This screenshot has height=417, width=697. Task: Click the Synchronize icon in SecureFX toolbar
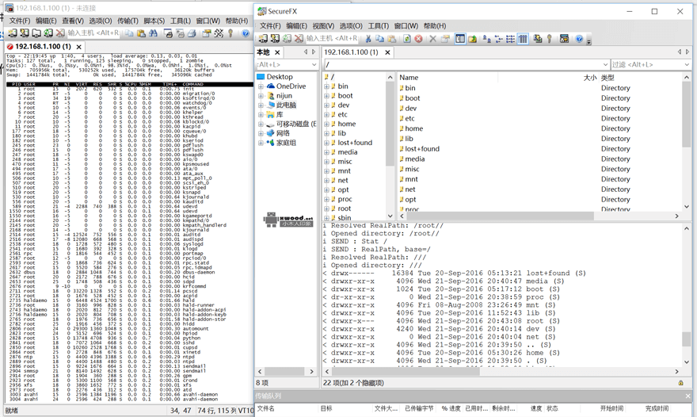point(538,39)
